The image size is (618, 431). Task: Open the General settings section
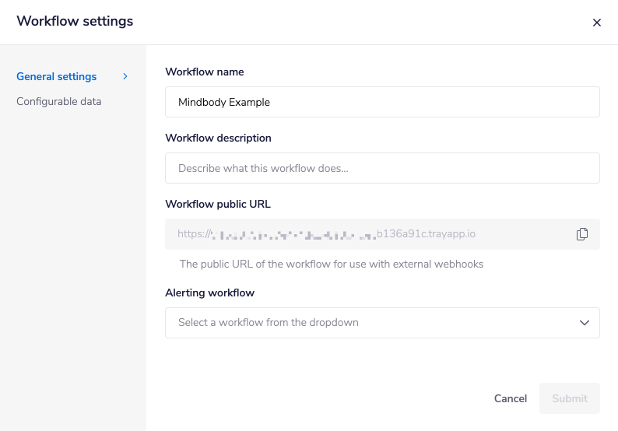(57, 76)
